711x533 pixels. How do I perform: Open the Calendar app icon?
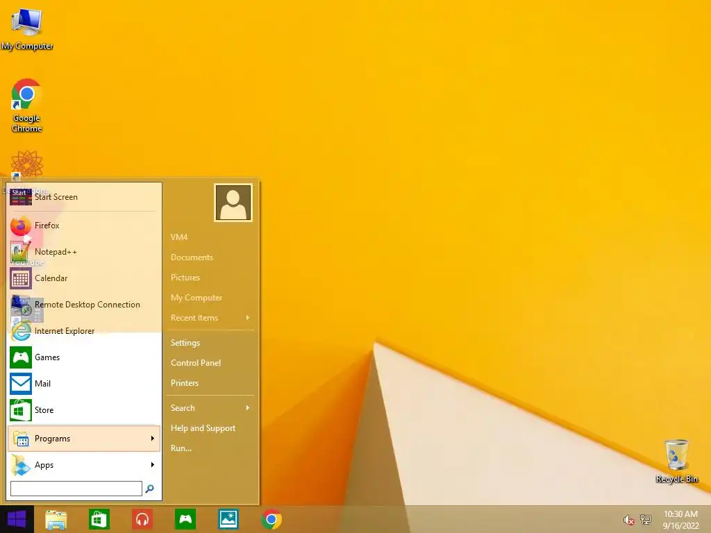coord(21,278)
